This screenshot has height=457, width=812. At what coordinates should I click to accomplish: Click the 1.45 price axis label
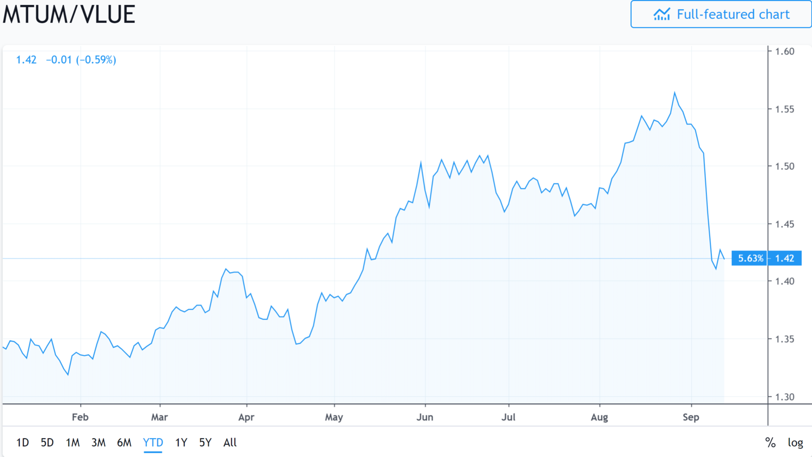tap(785, 224)
